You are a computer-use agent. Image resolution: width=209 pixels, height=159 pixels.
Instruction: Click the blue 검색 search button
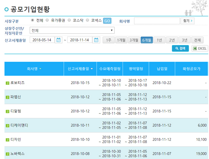pos(180,48)
